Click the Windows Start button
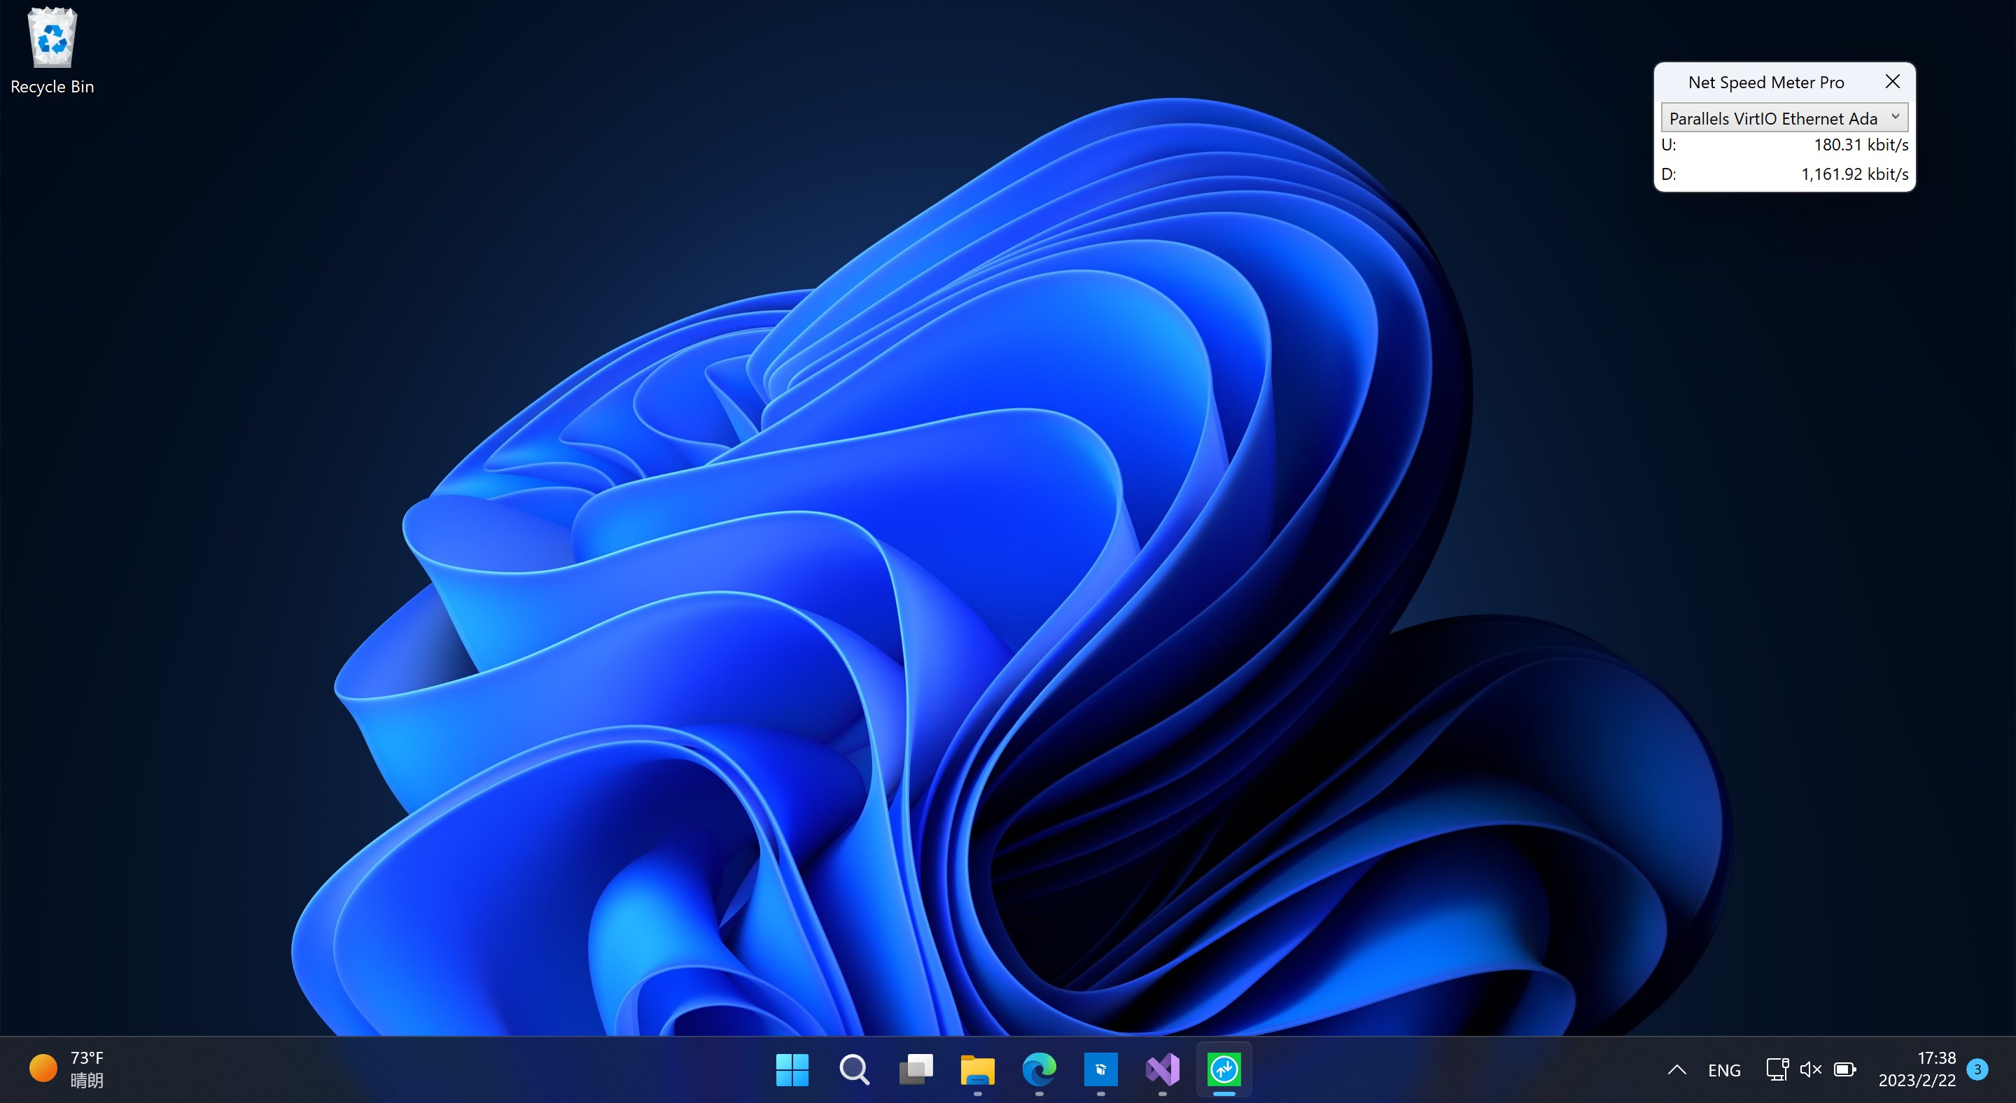 [x=791, y=1069]
